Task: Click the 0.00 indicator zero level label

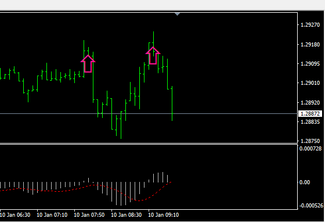Action: 305,182
